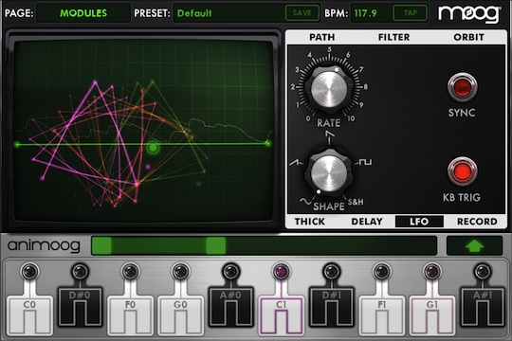The image size is (512, 341).
Task: Play the F0 key
Action: [130, 315]
